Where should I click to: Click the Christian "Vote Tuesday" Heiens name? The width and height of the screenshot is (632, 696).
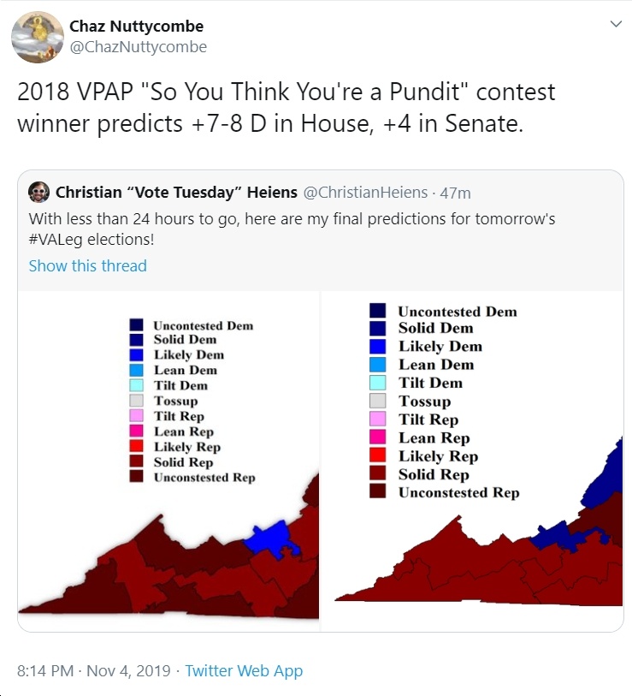coord(176,193)
